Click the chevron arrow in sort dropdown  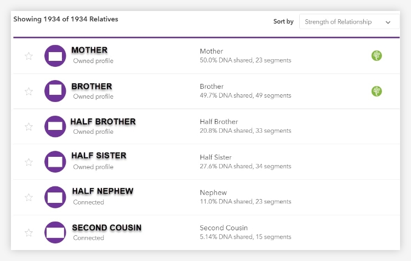pos(389,22)
